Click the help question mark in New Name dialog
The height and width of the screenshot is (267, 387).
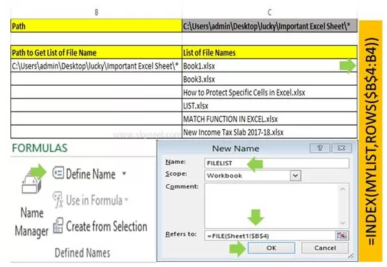320,148
